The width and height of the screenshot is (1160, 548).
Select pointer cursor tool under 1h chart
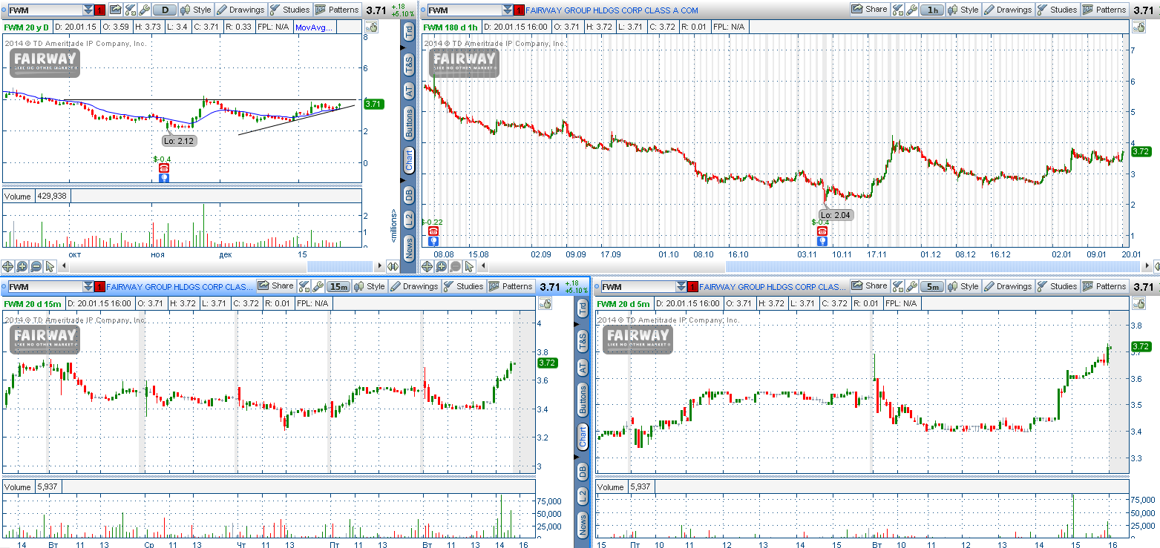[x=470, y=266]
